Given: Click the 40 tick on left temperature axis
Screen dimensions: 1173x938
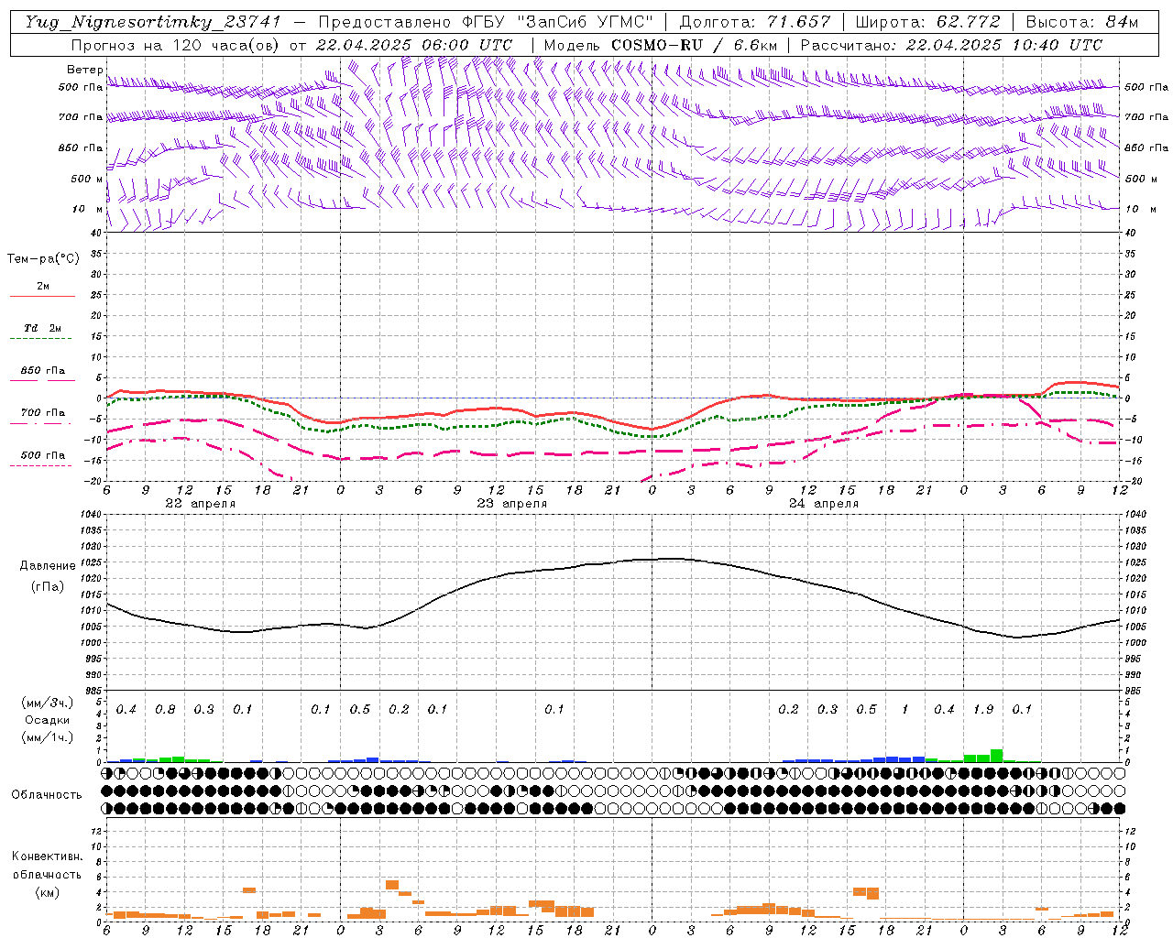Looking at the screenshot, I should [x=96, y=233].
